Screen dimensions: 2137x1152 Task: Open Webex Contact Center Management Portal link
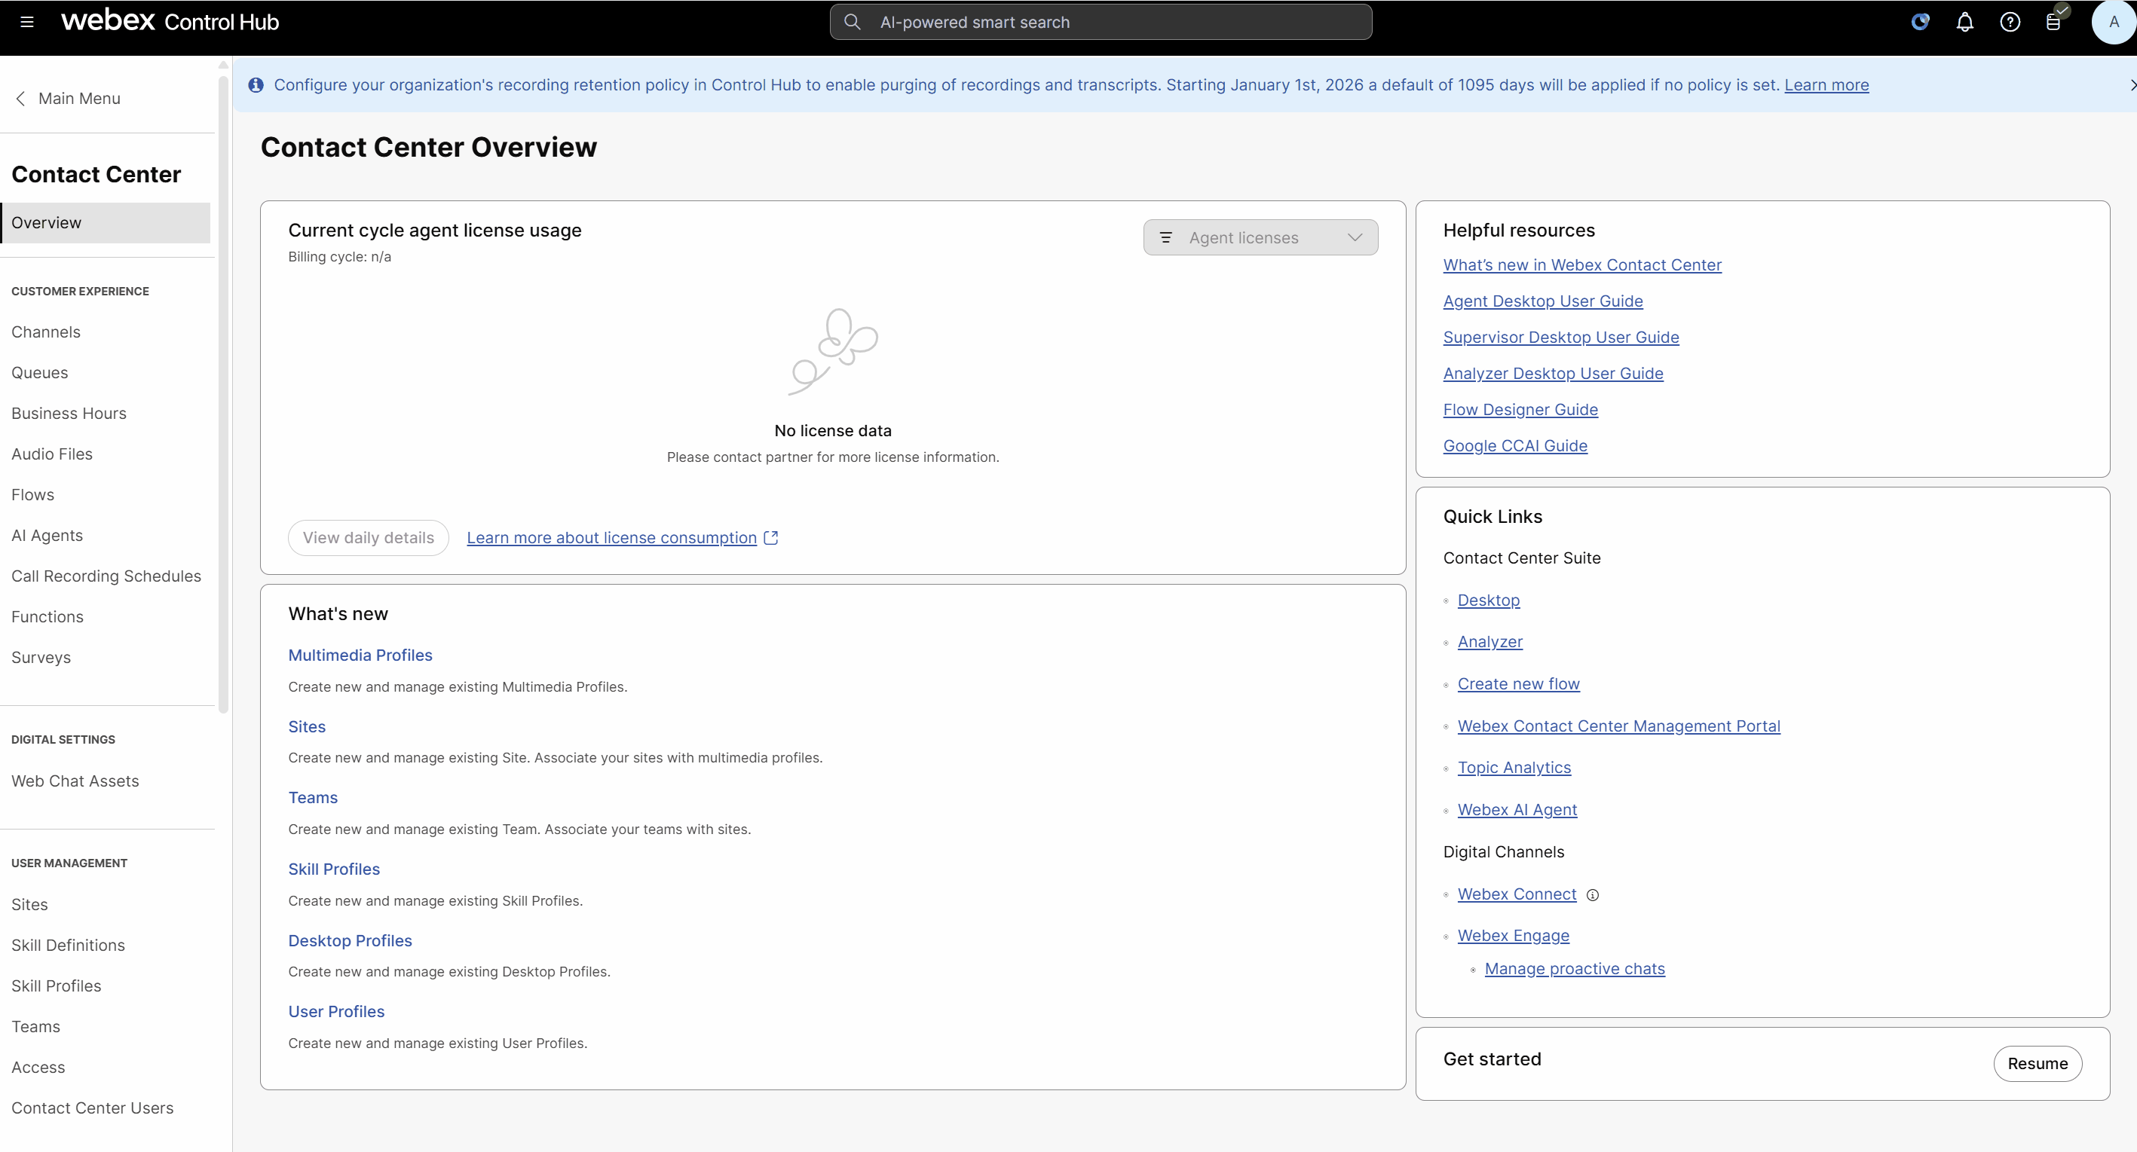coord(1618,726)
